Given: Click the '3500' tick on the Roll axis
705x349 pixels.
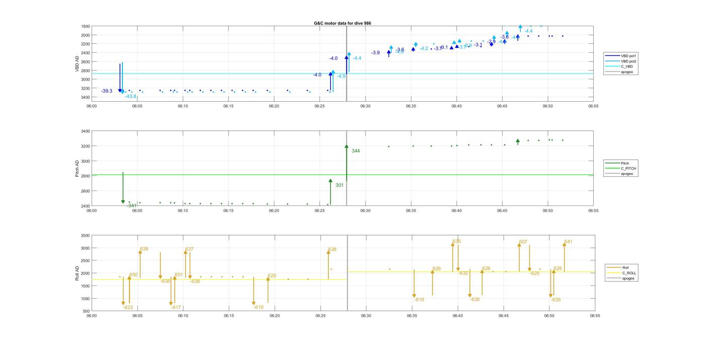Looking at the screenshot, I should (x=86, y=236).
